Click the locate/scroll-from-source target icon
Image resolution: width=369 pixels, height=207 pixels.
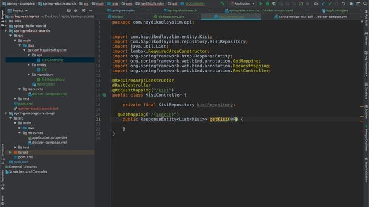pyautogui.click(x=69, y=10)
